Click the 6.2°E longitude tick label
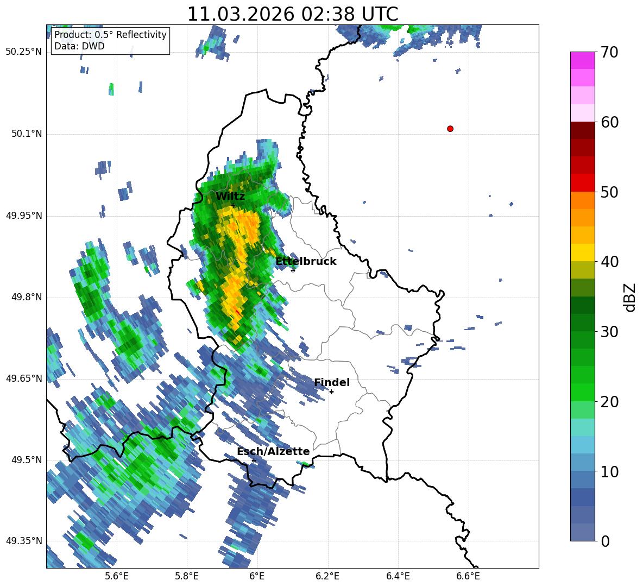 click(x=327, y=576)
